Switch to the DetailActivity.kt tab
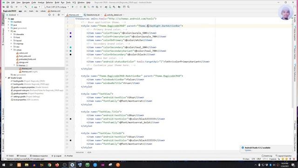Image resolution: width=298 pixels, height=168 pixels. (93, 15)
